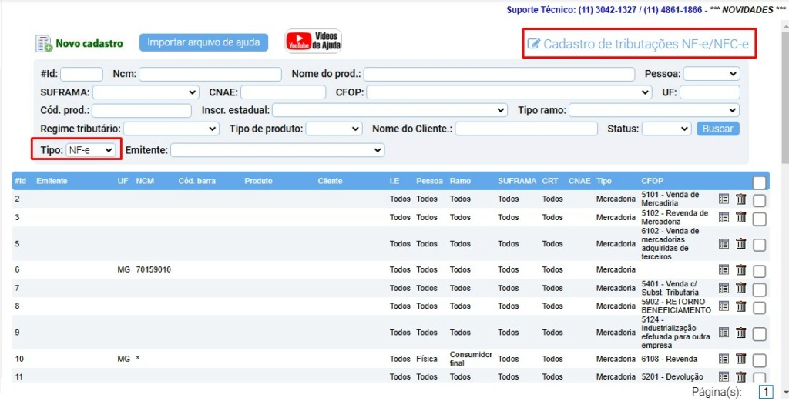
Task: Click the Buscar button
Action: 718,129
